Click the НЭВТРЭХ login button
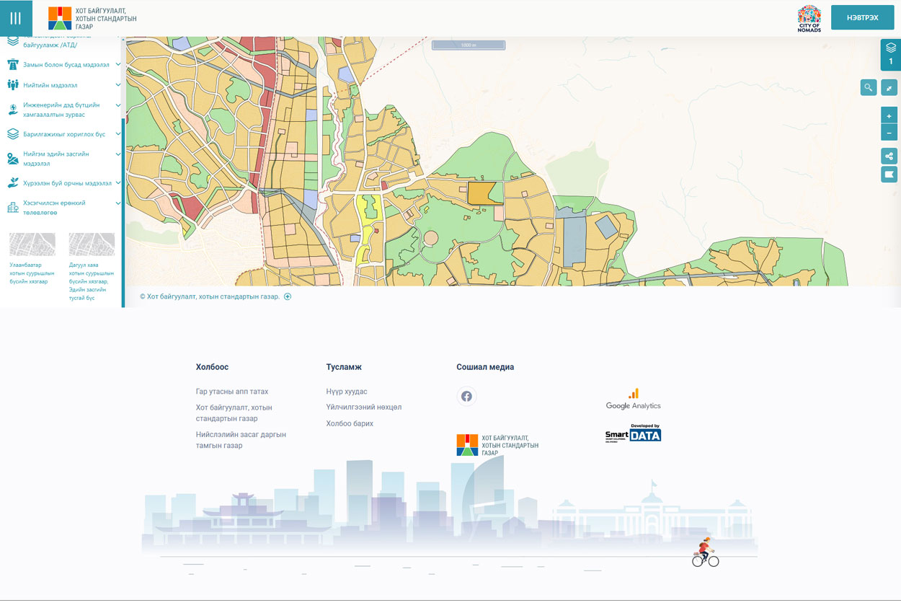 coord(862,17)
